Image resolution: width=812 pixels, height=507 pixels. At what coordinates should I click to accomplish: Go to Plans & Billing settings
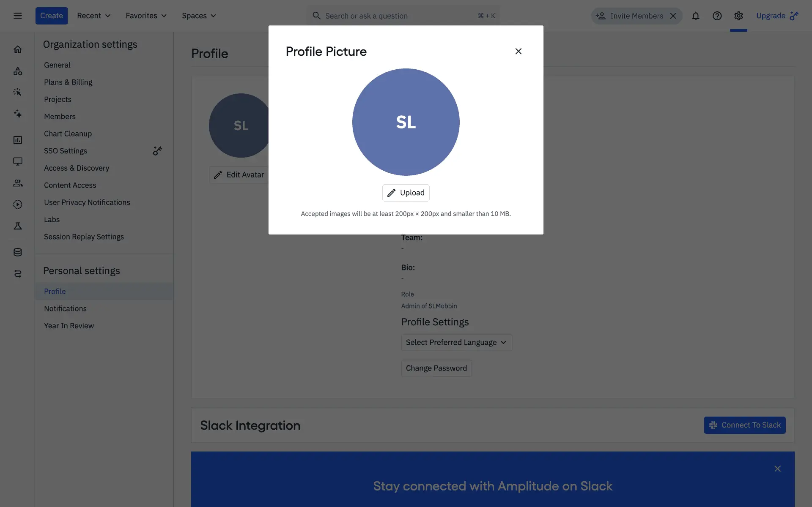68,82
